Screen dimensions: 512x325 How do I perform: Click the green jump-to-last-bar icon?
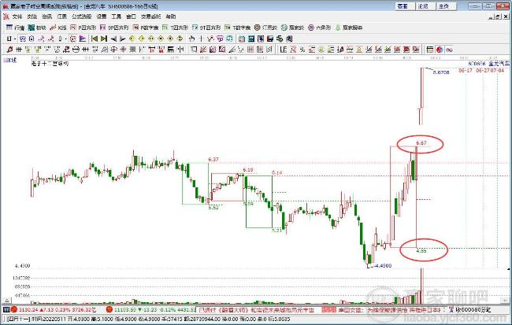click(x=104, y=39)
